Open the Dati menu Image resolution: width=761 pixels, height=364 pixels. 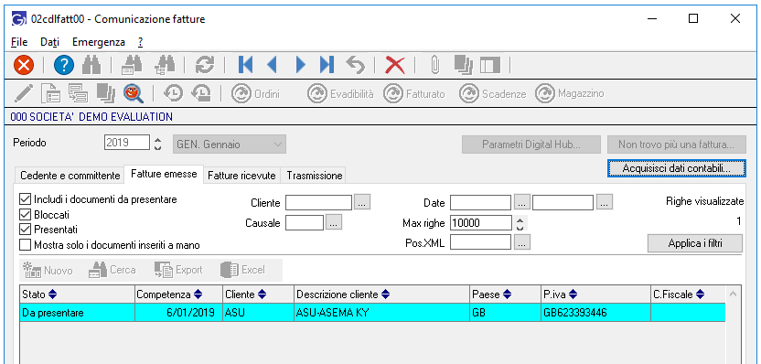pos(50,42)
